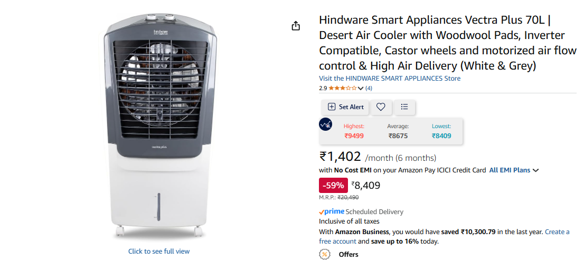Viewport: 584px width, 261px height.
Task: Click the price tracker graph icon
Action: (x=325, y=124)
